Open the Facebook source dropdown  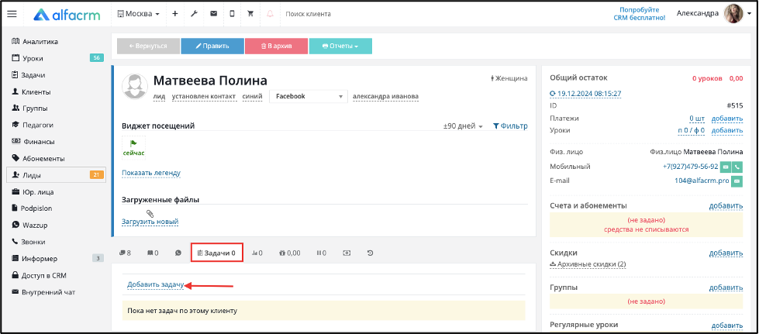point(309,96)
